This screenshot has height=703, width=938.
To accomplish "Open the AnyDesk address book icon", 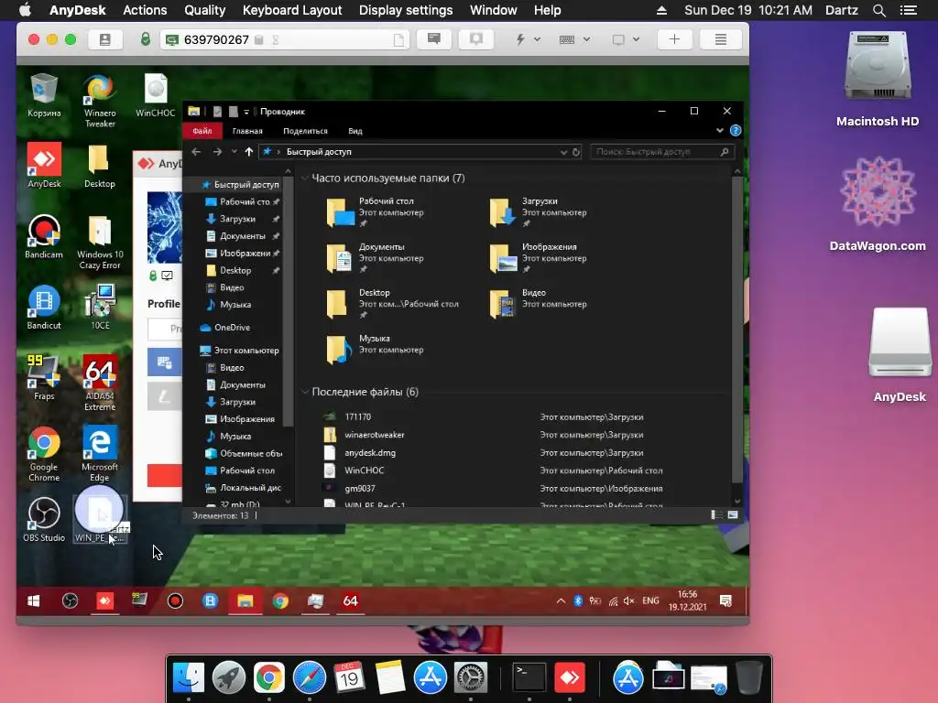I will click(104, 39).
